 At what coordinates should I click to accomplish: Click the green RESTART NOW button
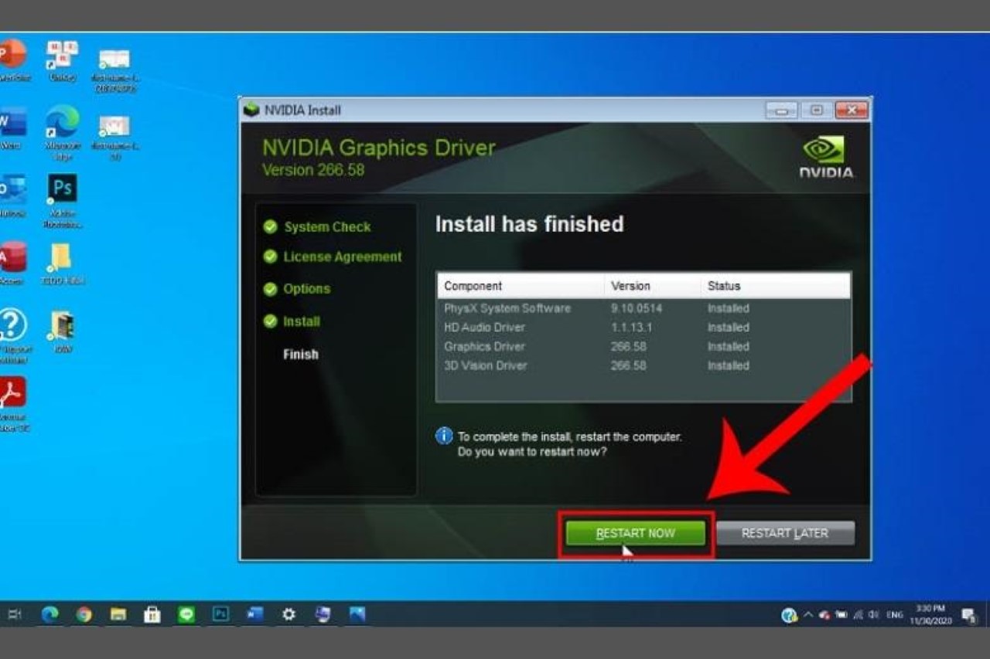point(635,533)
